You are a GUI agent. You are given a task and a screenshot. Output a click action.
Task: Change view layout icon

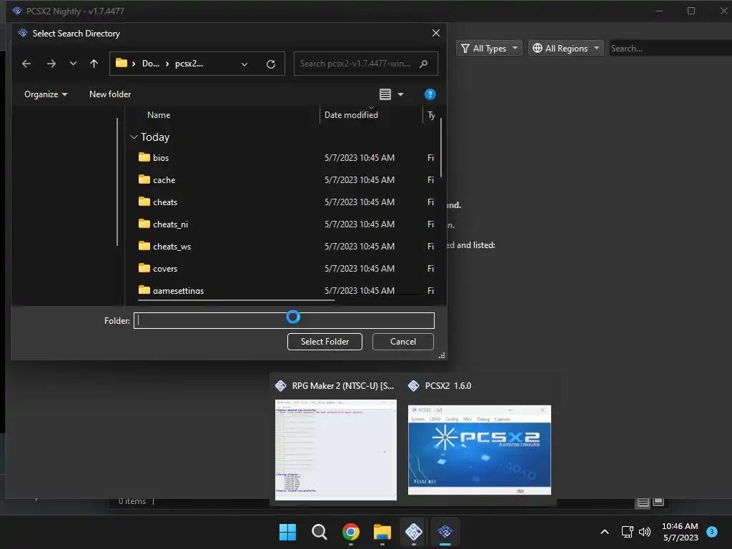click(x=385, y=94)
